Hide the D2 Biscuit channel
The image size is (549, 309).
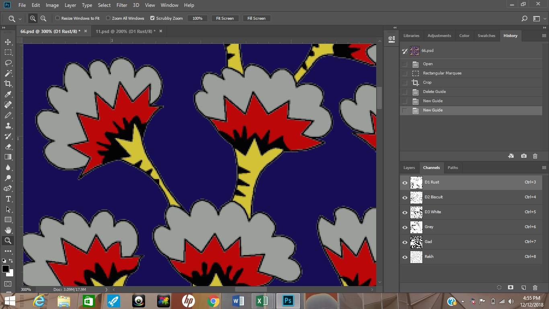(x=405, y=198)
